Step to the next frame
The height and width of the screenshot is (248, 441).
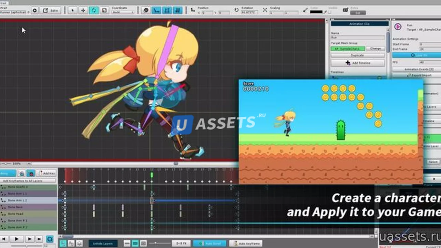30,239
